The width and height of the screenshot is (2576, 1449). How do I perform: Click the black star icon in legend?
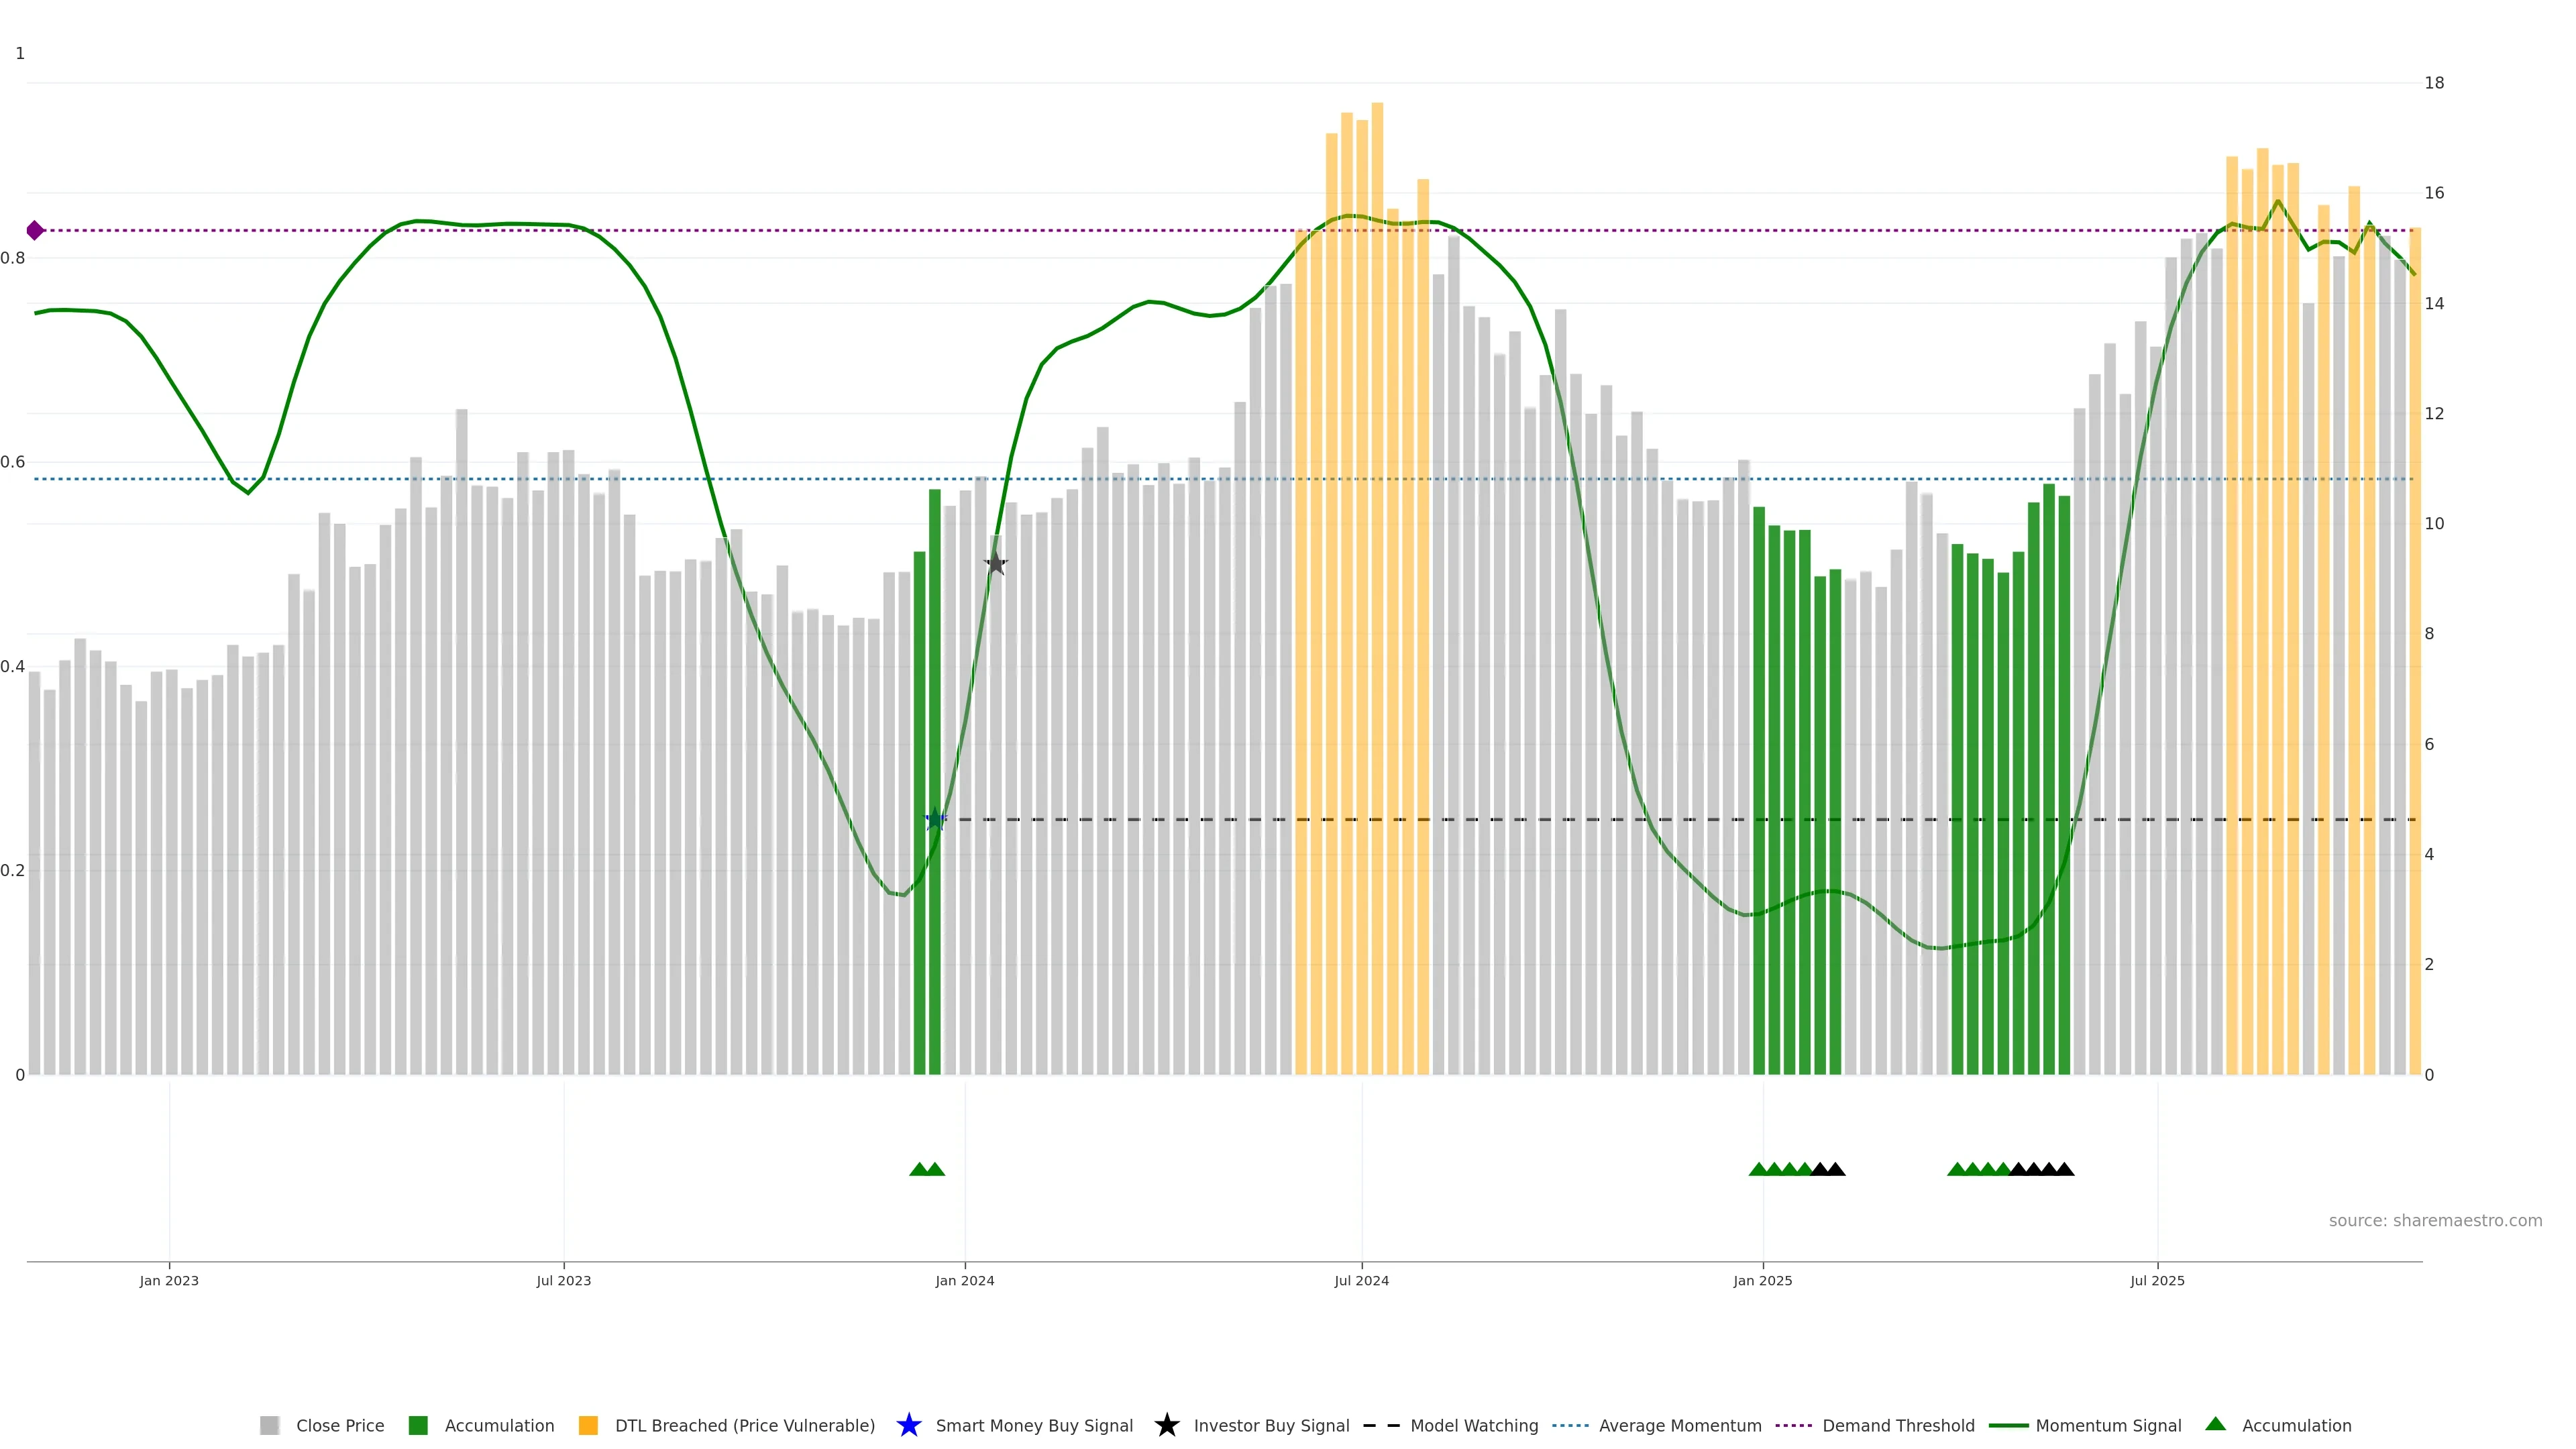[x=1166, y=1425]
